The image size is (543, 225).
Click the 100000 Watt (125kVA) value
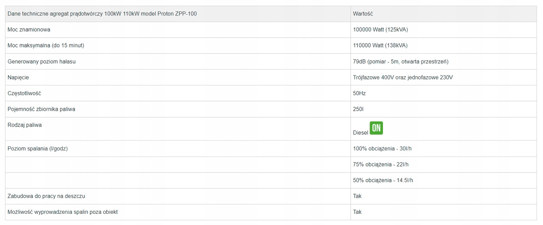coord(380,30)
